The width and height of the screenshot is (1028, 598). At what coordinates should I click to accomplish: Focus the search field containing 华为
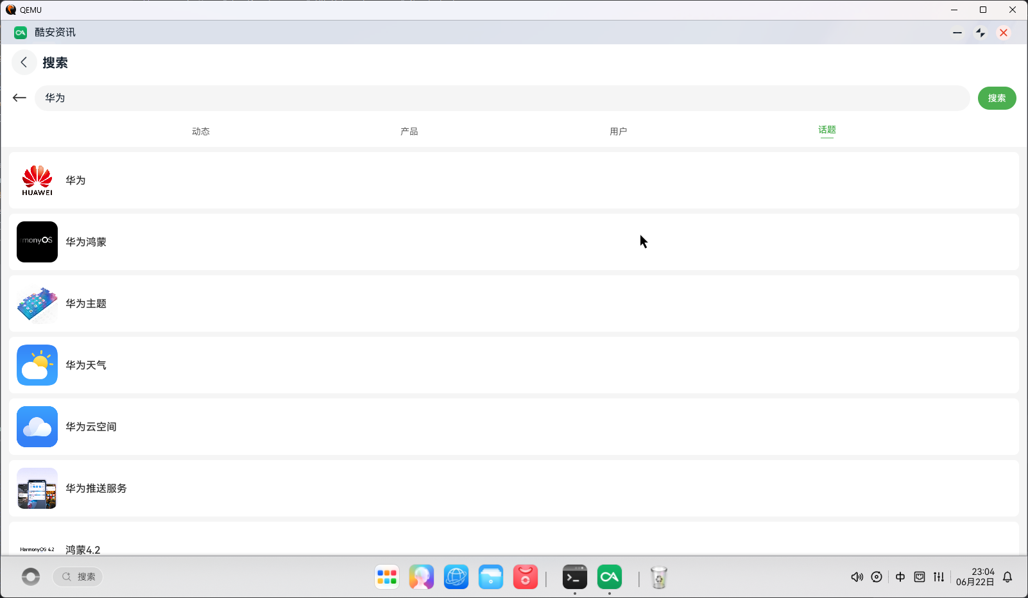point(502,98)
